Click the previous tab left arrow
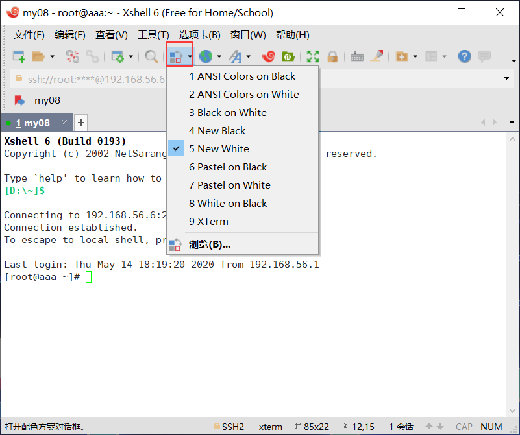Screen dimensions: 520x435 click(483, 123)
